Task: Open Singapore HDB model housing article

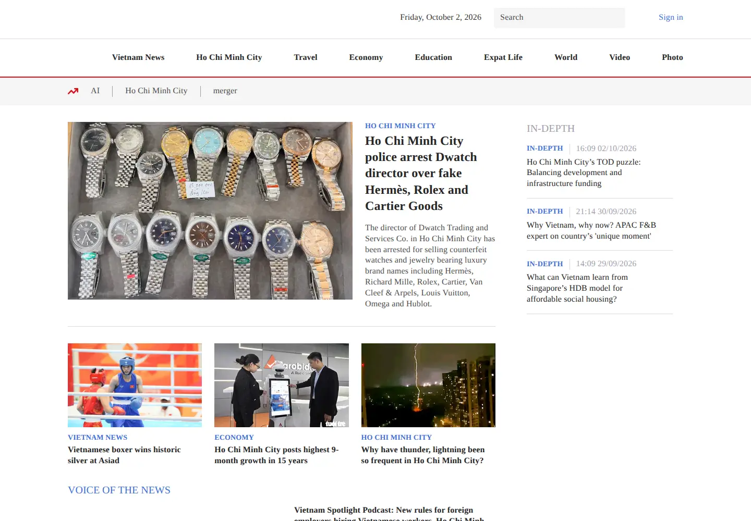Action: click(577, 288)
